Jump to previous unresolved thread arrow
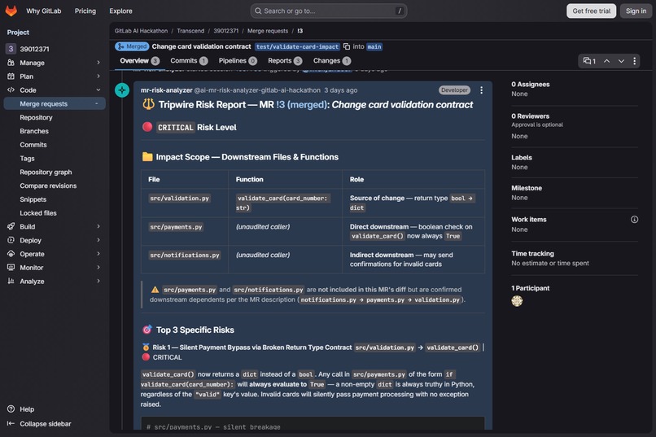Image resolution: width=656 pixels, height=437 pixels. pyautogui.click(x=606, y=61)
